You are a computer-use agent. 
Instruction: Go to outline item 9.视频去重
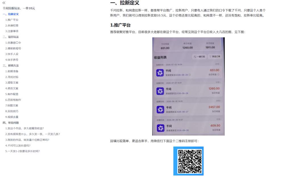coord(12,117)
